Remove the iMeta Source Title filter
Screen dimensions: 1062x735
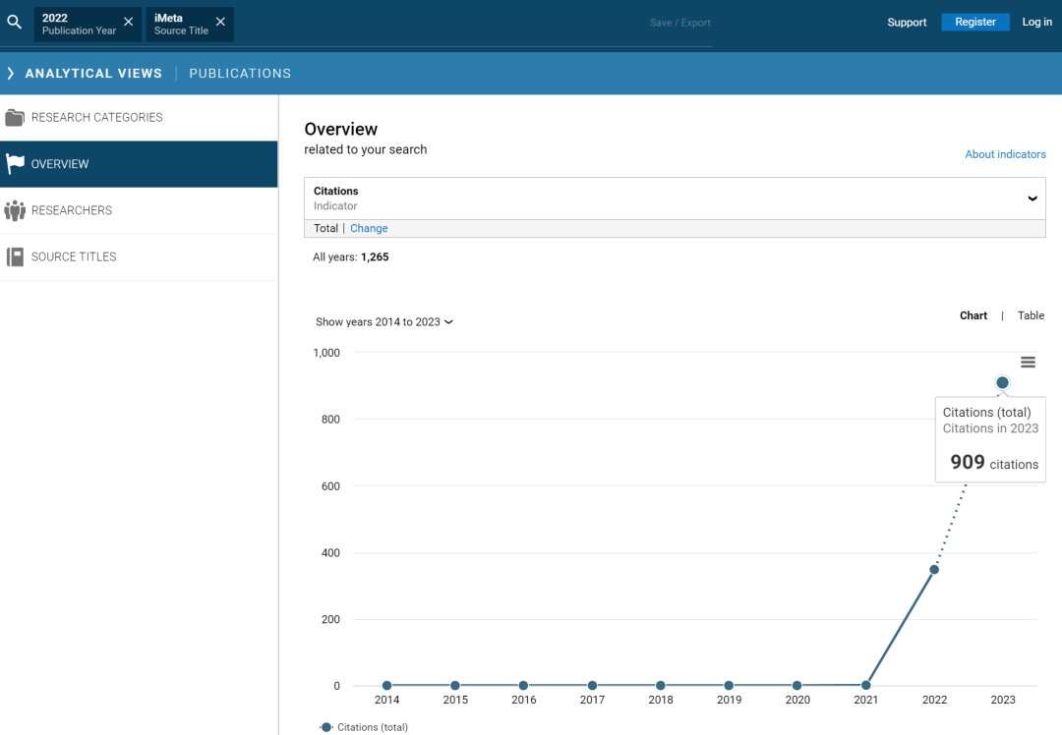tap(221, 22)
